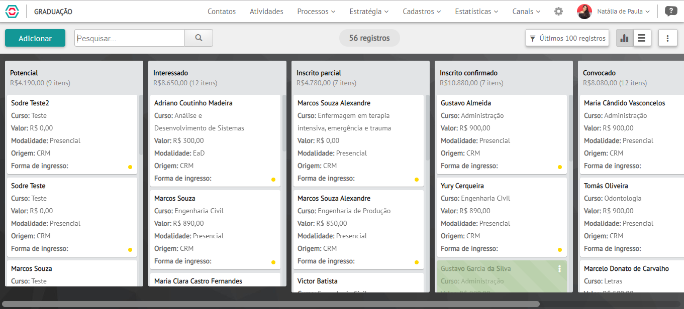Open the Marcelo Donato de Carvalho card
This screenshot has height=309, width=684.
[x=632, y=276]
